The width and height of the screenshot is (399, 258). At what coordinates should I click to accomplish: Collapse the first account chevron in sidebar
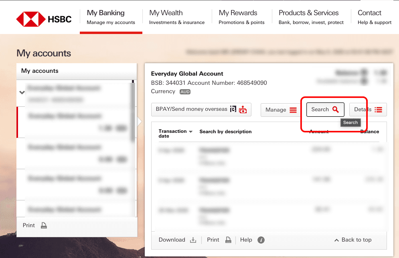click(x=22, y=92)
